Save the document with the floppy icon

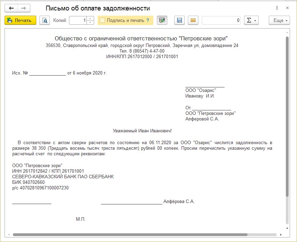pyautogui.click(x=180, y=20)
